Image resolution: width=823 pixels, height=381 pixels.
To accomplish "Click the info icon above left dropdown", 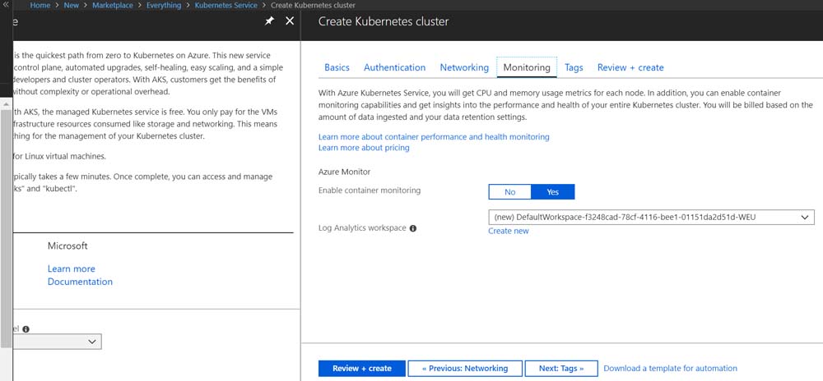I will 26,329.
